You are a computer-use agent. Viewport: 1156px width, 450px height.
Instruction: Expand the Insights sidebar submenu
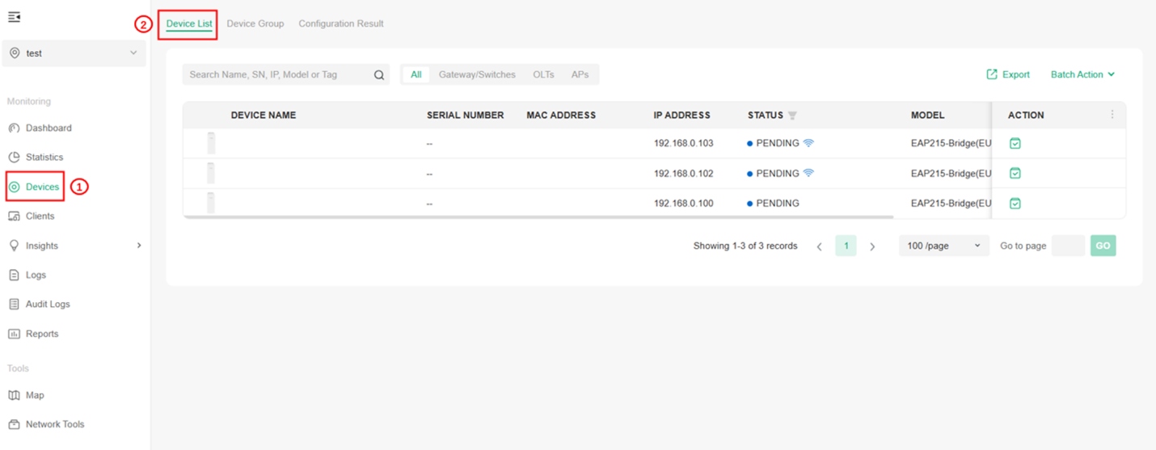[138, 246]
